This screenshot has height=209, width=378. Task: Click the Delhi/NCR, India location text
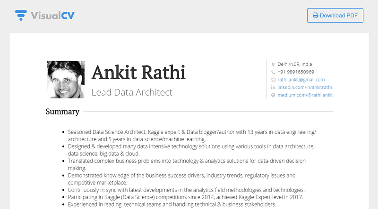coord(294,64)
